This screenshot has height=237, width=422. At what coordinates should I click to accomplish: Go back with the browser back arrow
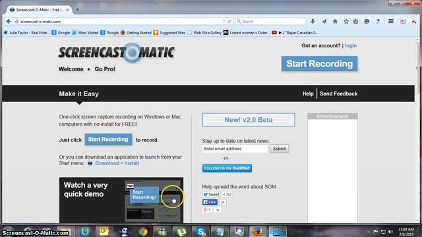pyautogui.click(x=9, y=22)
